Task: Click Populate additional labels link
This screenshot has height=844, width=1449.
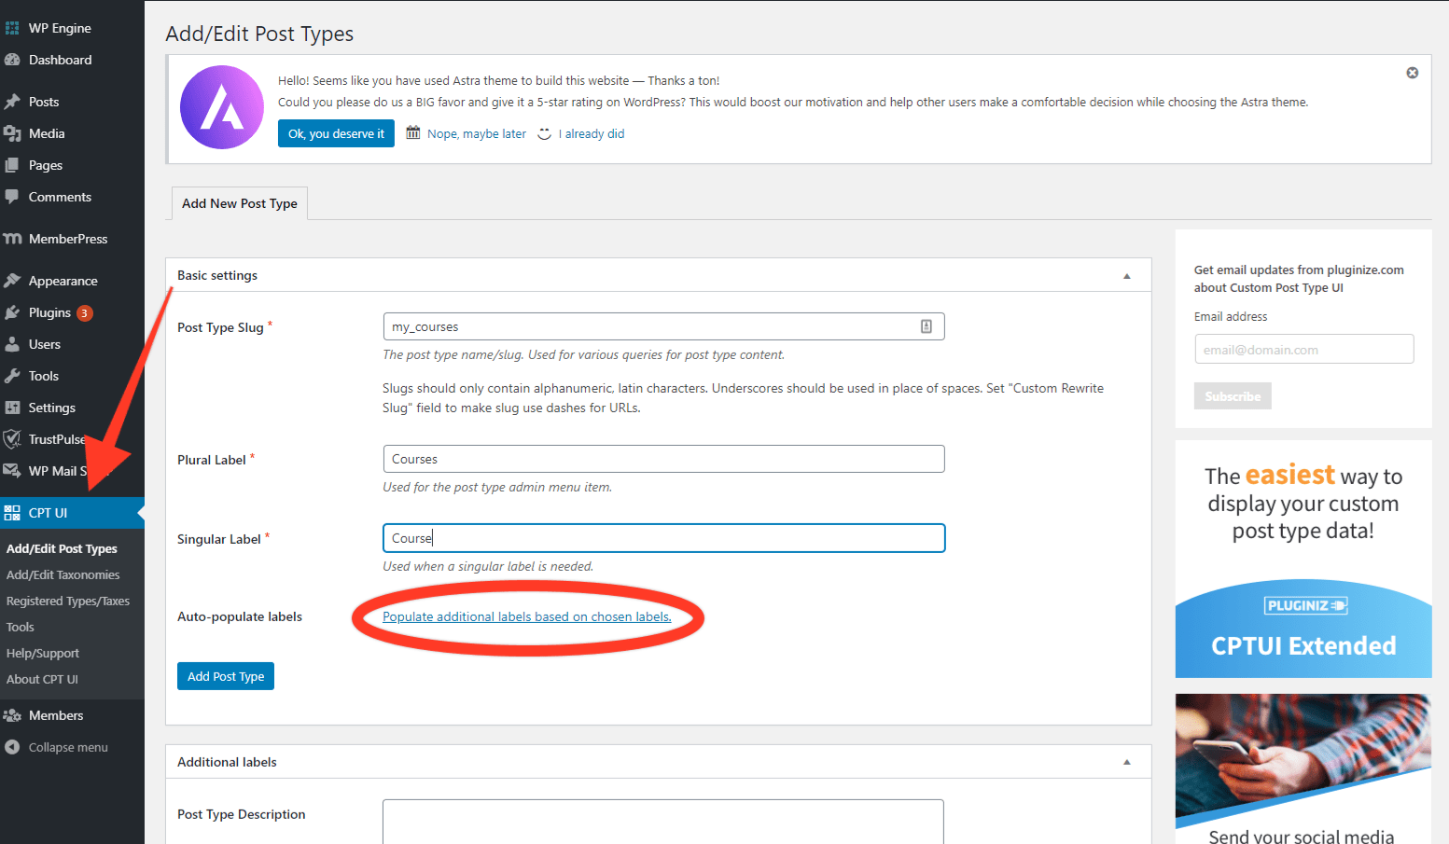Action: pyautogui.click(x=527, y=617)
